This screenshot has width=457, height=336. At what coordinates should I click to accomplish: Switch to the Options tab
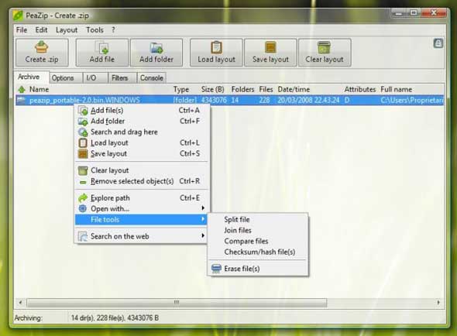(x=63, y=78)
